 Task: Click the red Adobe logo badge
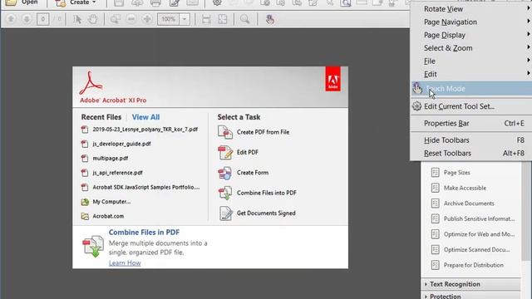332,79
